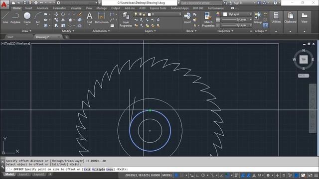
Task: Select the Arc tool
Action: click(38, 18)
